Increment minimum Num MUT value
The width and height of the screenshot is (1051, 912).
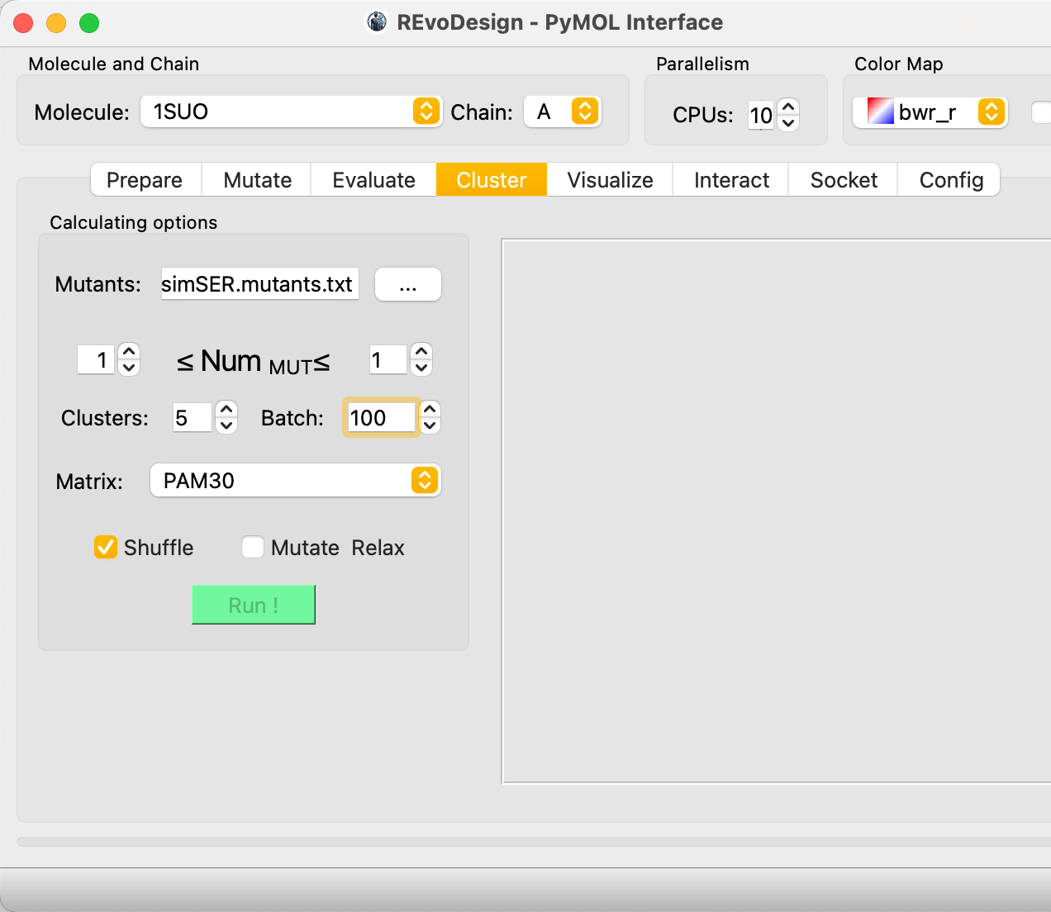130,352
